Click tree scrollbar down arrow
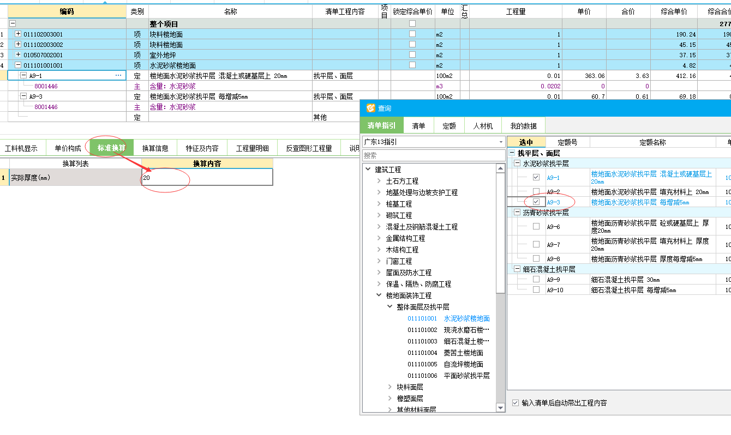This screenshot has height=435, width=731. (x=501, y=408)
